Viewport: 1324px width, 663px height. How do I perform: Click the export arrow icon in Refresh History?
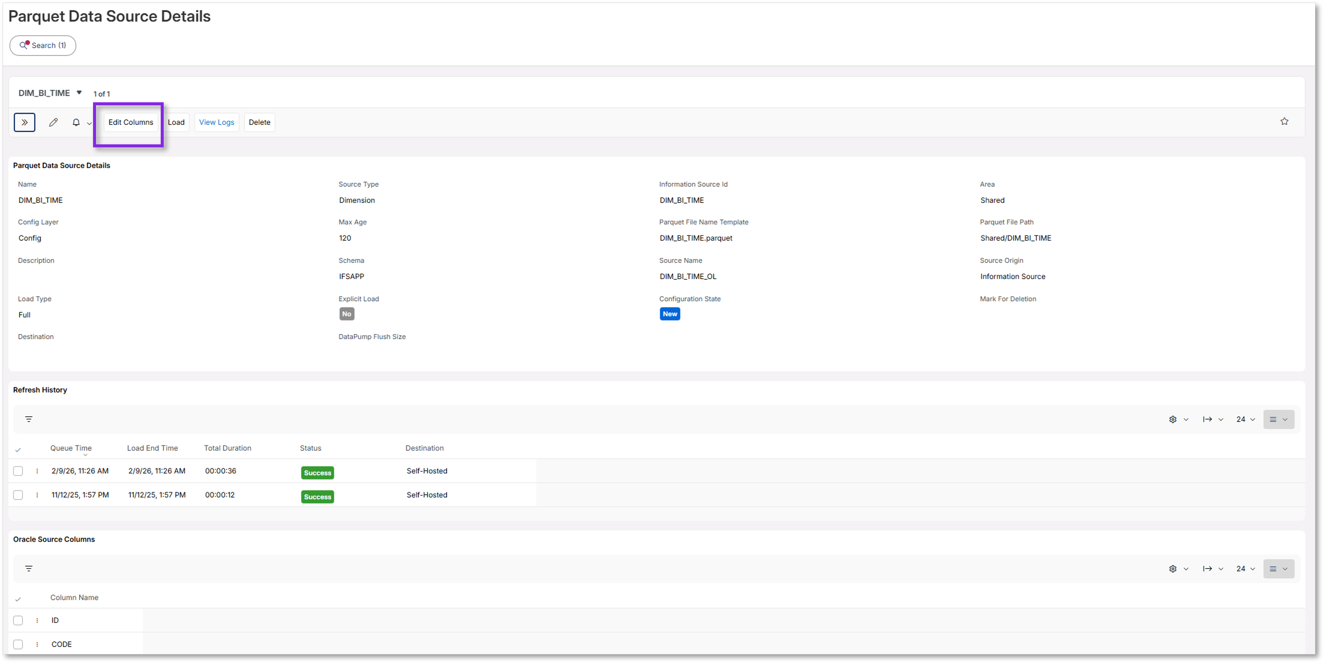click(1207, 419)
